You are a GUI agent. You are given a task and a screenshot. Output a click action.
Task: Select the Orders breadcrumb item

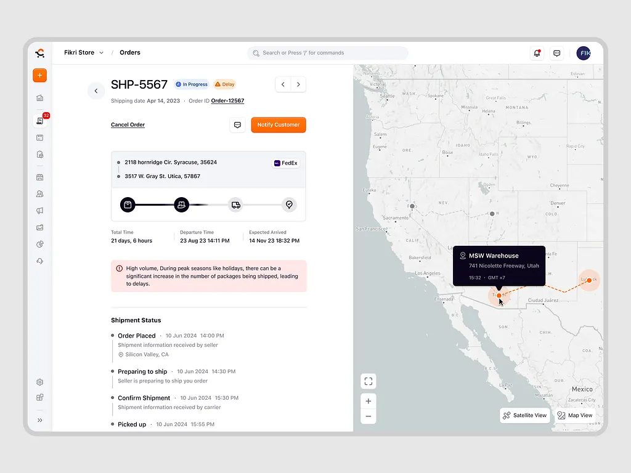(130, 53)
